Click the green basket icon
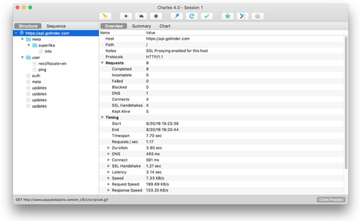 click(228, 16)
